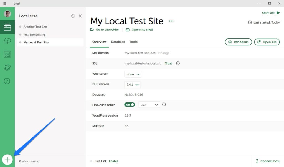Click the My Local Test Site heading

click(127, 21)
